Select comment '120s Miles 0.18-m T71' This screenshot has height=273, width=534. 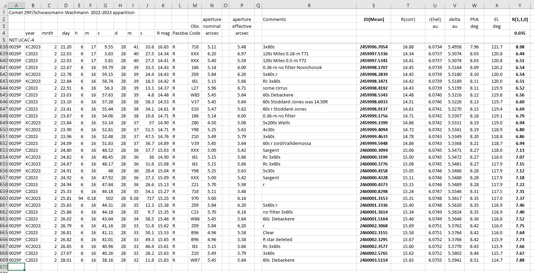tap(309, 54)
